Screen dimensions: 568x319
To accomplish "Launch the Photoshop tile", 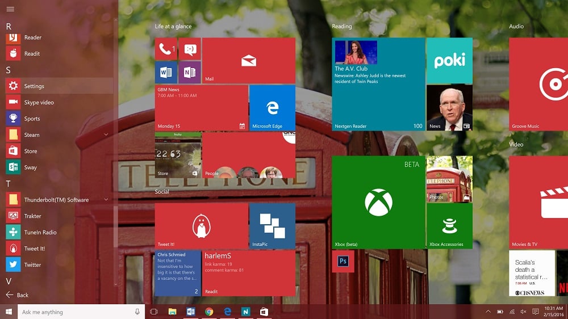I will [343, 261].
